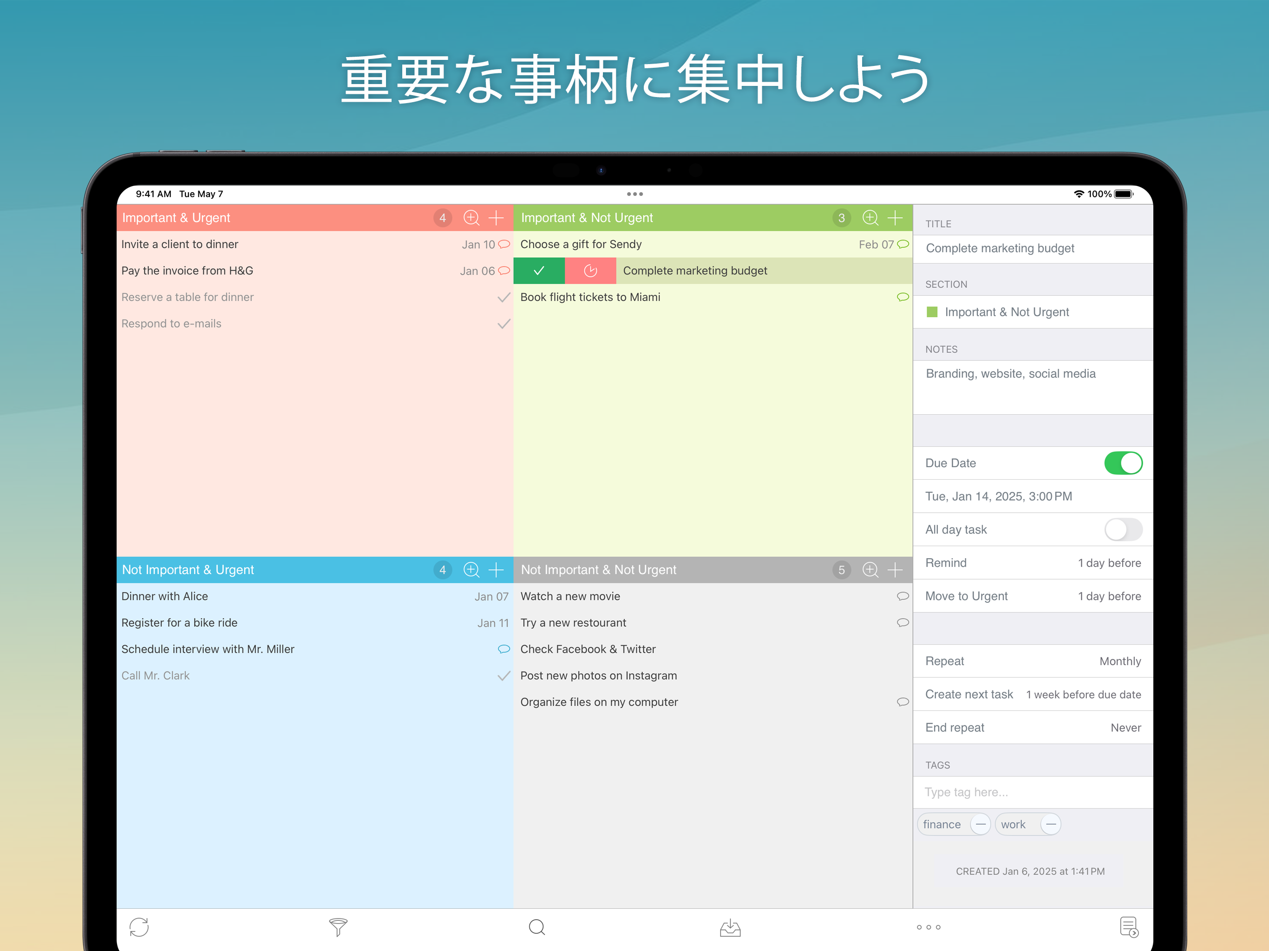Mark Complete marketing budget done with green check

[x=539, y=271]
